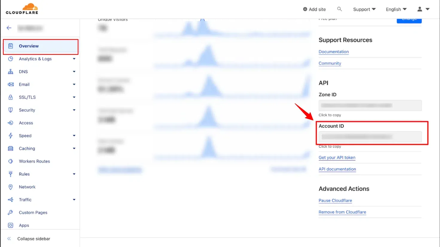The height and width of the screenshot is (247, 440).
Task: Expand the Rules submenu arrow
Action: pyautogui.click(x=74, y=174)
